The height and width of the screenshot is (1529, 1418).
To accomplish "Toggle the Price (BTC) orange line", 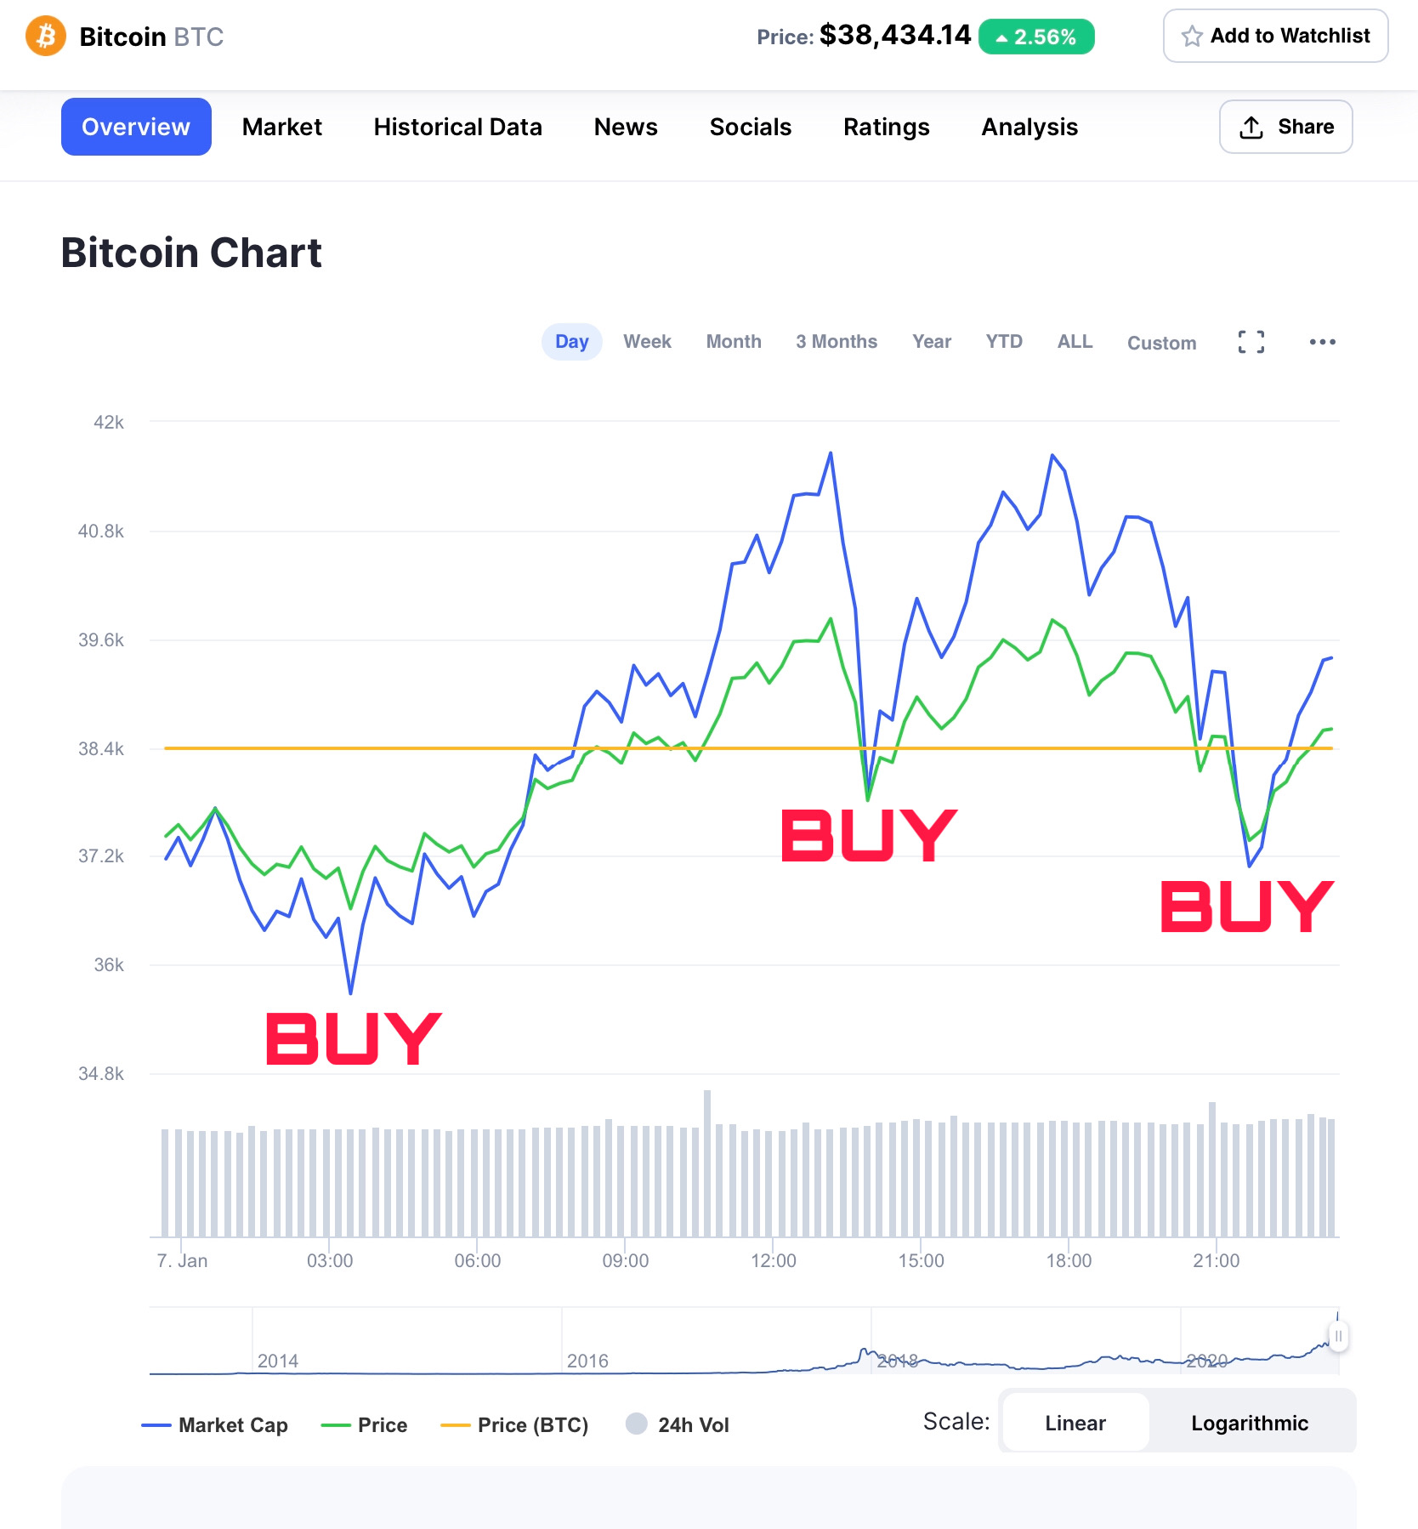I will (x=515, y=1424).
